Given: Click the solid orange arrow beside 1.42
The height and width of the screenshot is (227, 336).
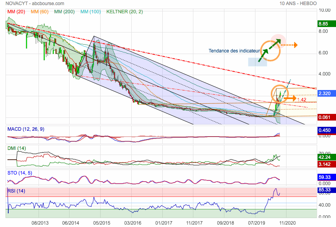Looking at the screenshot, I should click(290, 98).
